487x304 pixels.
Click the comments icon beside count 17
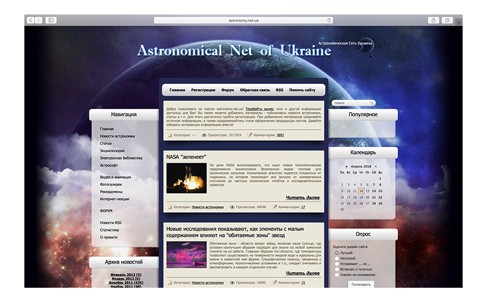click(274, 207)
